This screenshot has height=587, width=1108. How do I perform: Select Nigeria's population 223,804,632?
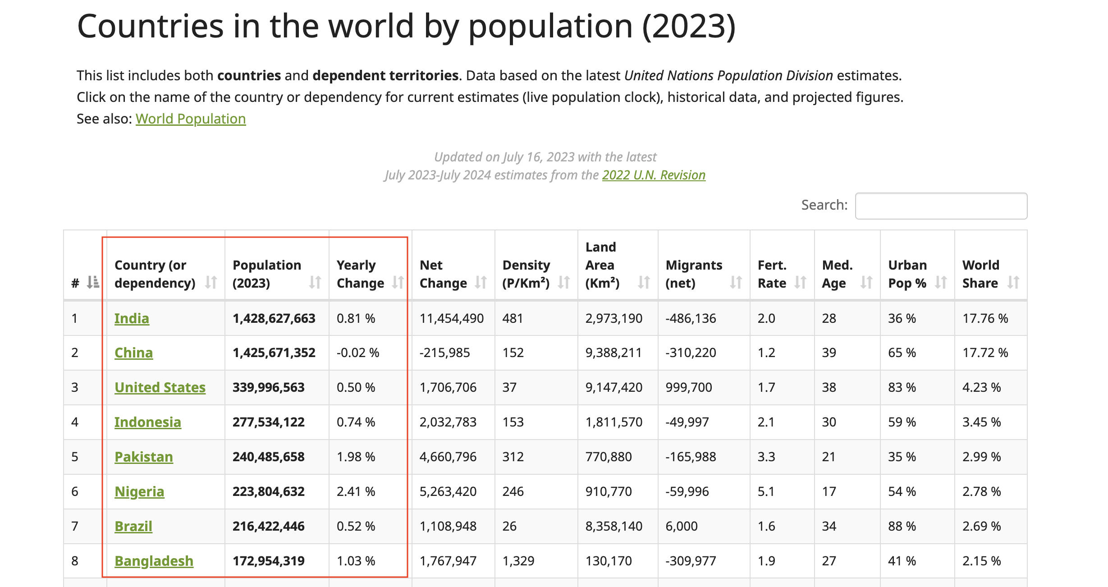(269, 491)
